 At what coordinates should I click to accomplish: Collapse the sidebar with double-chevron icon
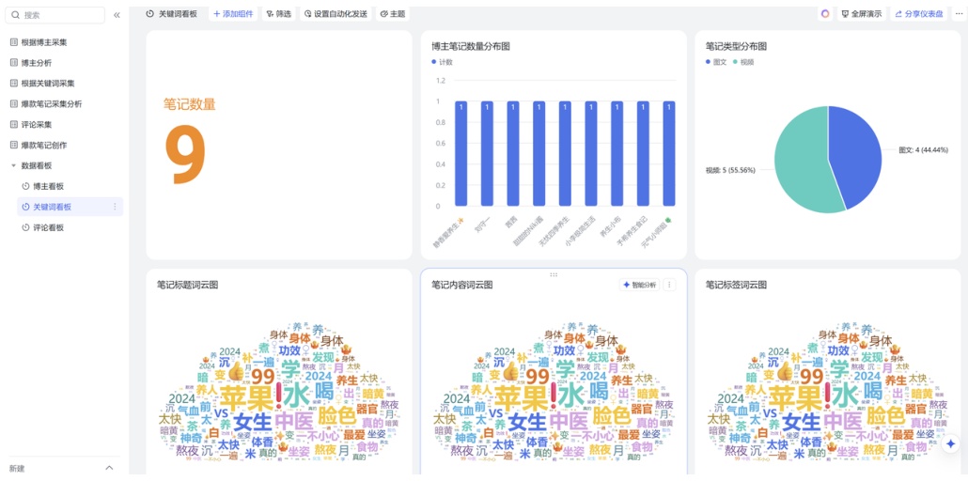(x=117, y=15)
